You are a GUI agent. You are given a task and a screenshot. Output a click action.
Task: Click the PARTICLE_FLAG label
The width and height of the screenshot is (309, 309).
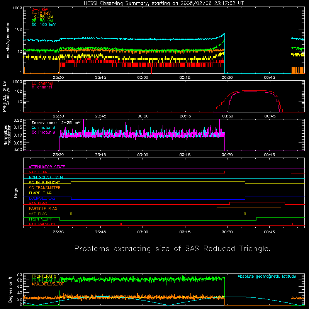[43, 208]
